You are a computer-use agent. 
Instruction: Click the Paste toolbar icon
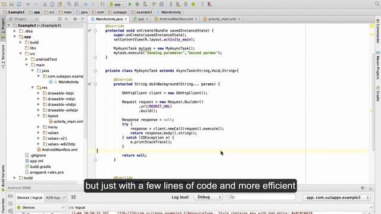pos(60,4)
